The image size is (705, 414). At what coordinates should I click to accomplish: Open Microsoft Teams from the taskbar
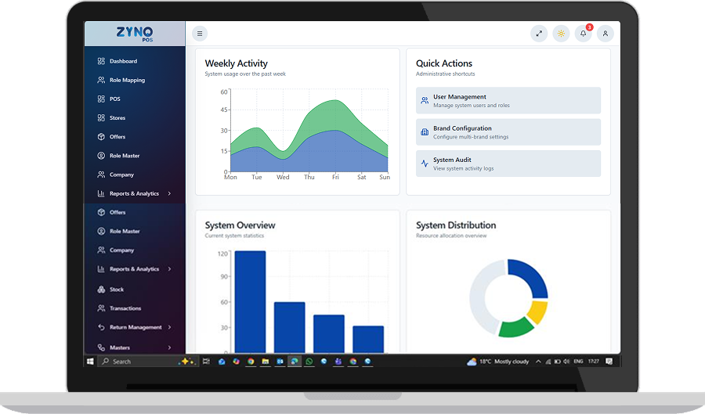pyautogui.click(x=338, y=362)
